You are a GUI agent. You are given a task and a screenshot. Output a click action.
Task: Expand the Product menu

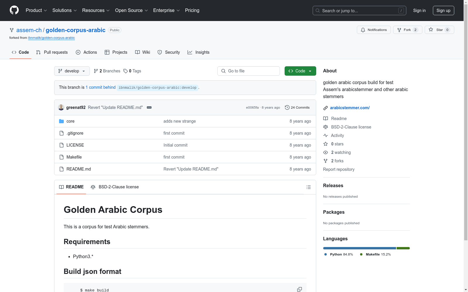pos(36,10)
